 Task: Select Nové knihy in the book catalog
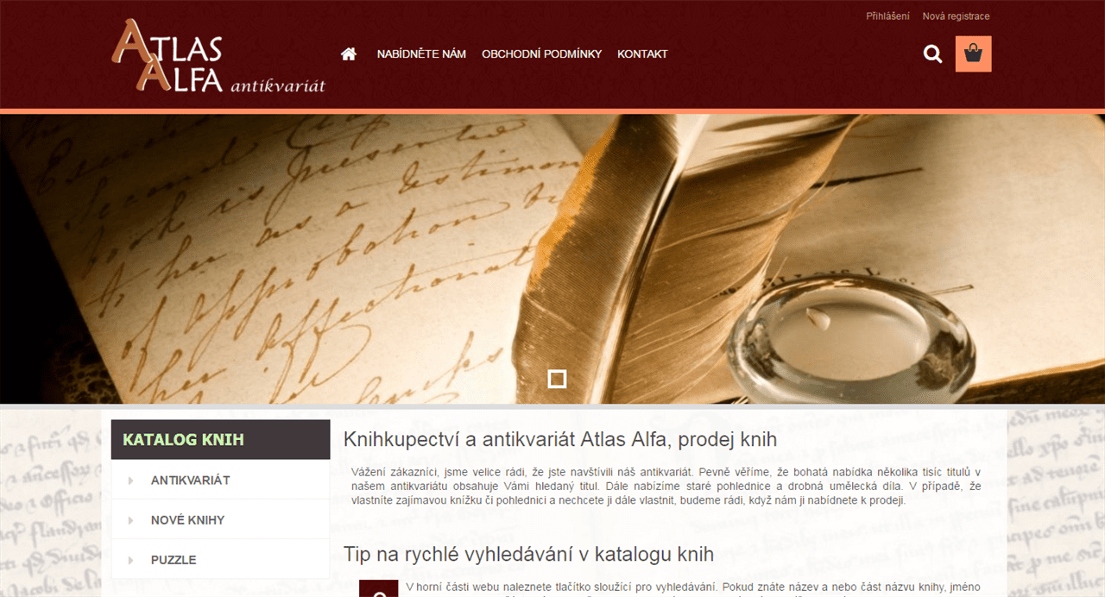(x=187, y=520)
